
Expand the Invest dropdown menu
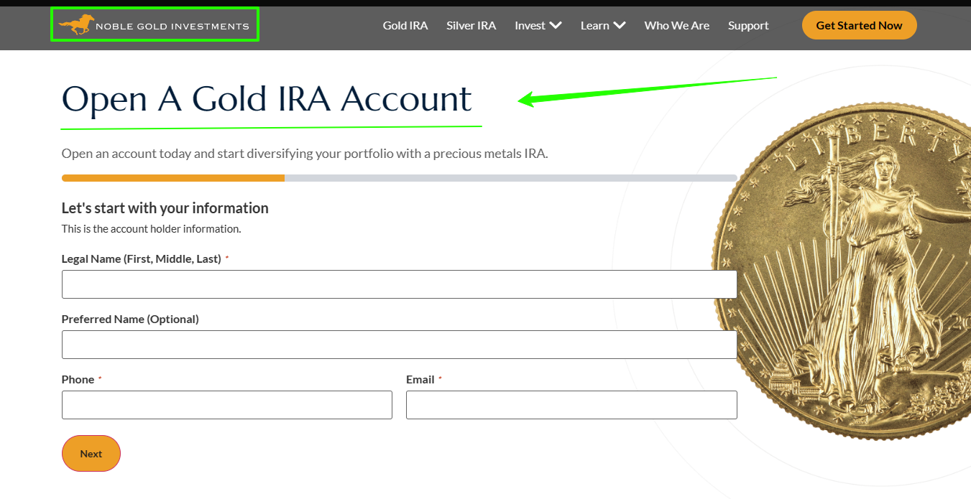(538, 26)
